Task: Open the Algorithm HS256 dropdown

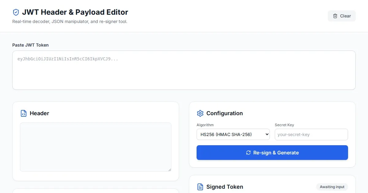Action: pyautogui.click(x=233, y=134)
